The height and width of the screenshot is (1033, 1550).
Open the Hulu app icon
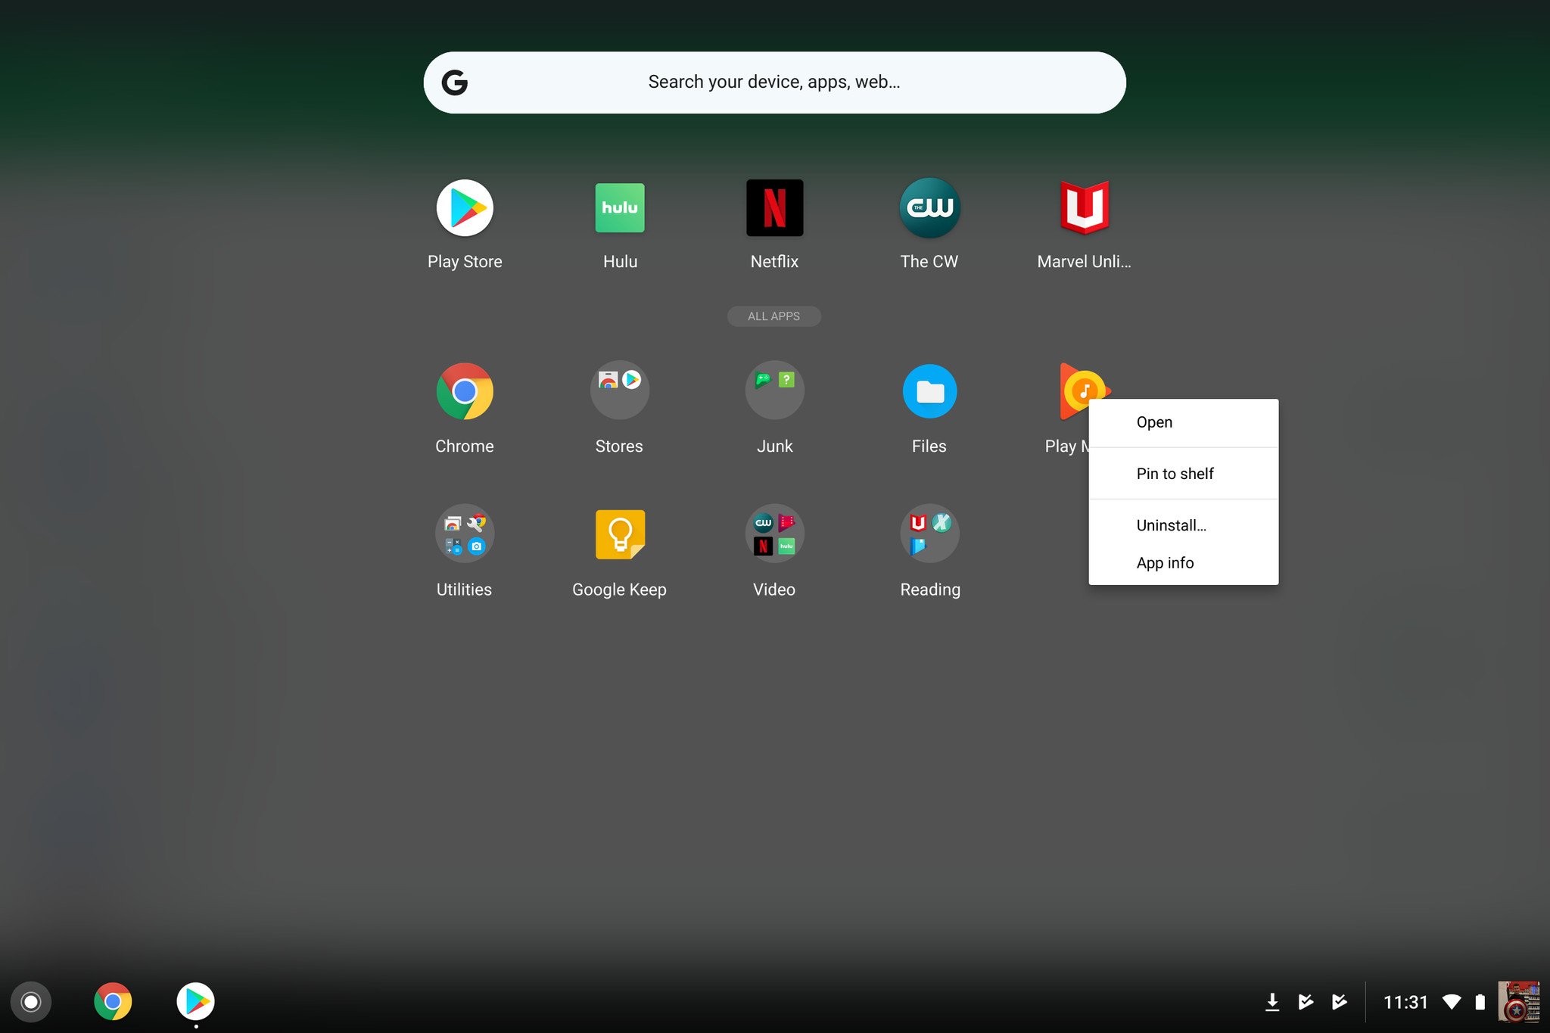click(x=620, y=208)
